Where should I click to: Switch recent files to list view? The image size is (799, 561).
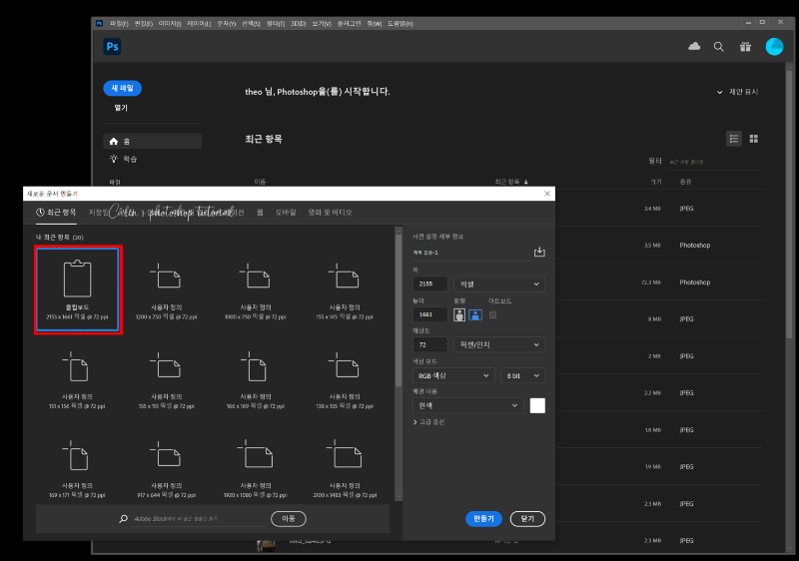coord(734,139)
